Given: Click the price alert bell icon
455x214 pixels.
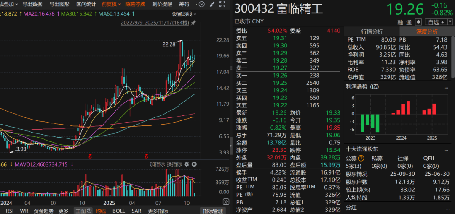Looking at the screenshot, I should click(x=418, y=22).
